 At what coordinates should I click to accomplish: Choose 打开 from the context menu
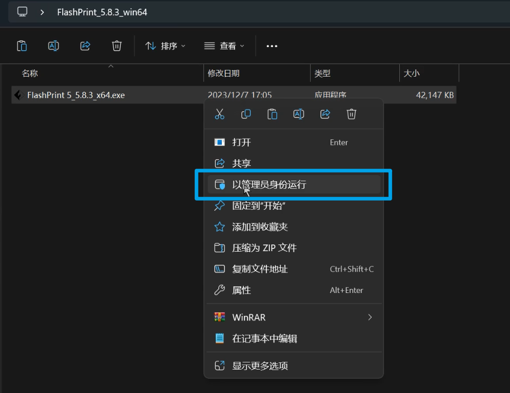294,142
